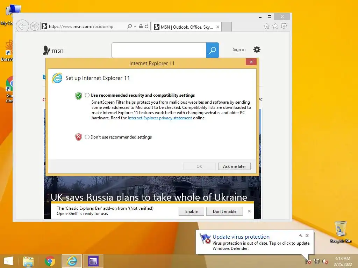Go to the Home page icon
This screenshot has width=358, height=268.
tap(267, 26)
